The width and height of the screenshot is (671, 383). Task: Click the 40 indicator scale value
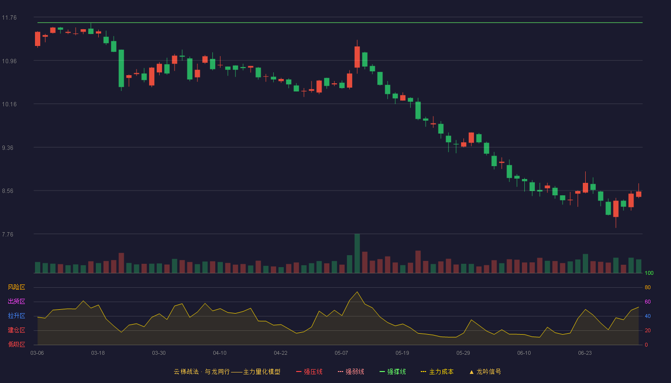click(648, 316)
